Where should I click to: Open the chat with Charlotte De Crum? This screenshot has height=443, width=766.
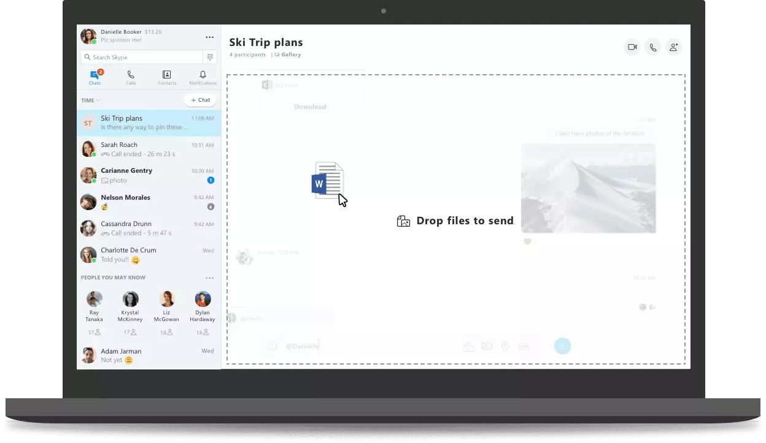(x=149, y=254)
